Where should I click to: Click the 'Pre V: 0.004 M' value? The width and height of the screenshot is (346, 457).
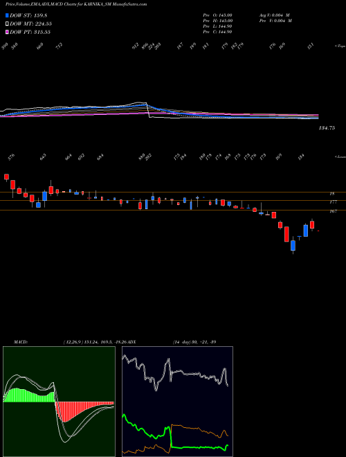coord(275,21)
